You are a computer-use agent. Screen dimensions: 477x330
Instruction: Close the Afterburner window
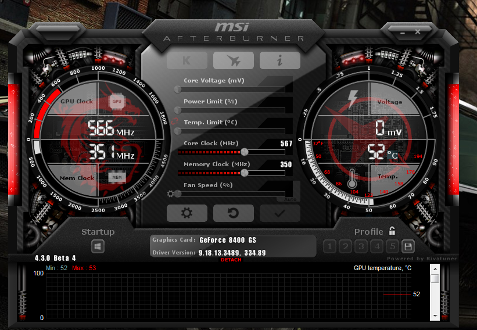coord(418,31)
